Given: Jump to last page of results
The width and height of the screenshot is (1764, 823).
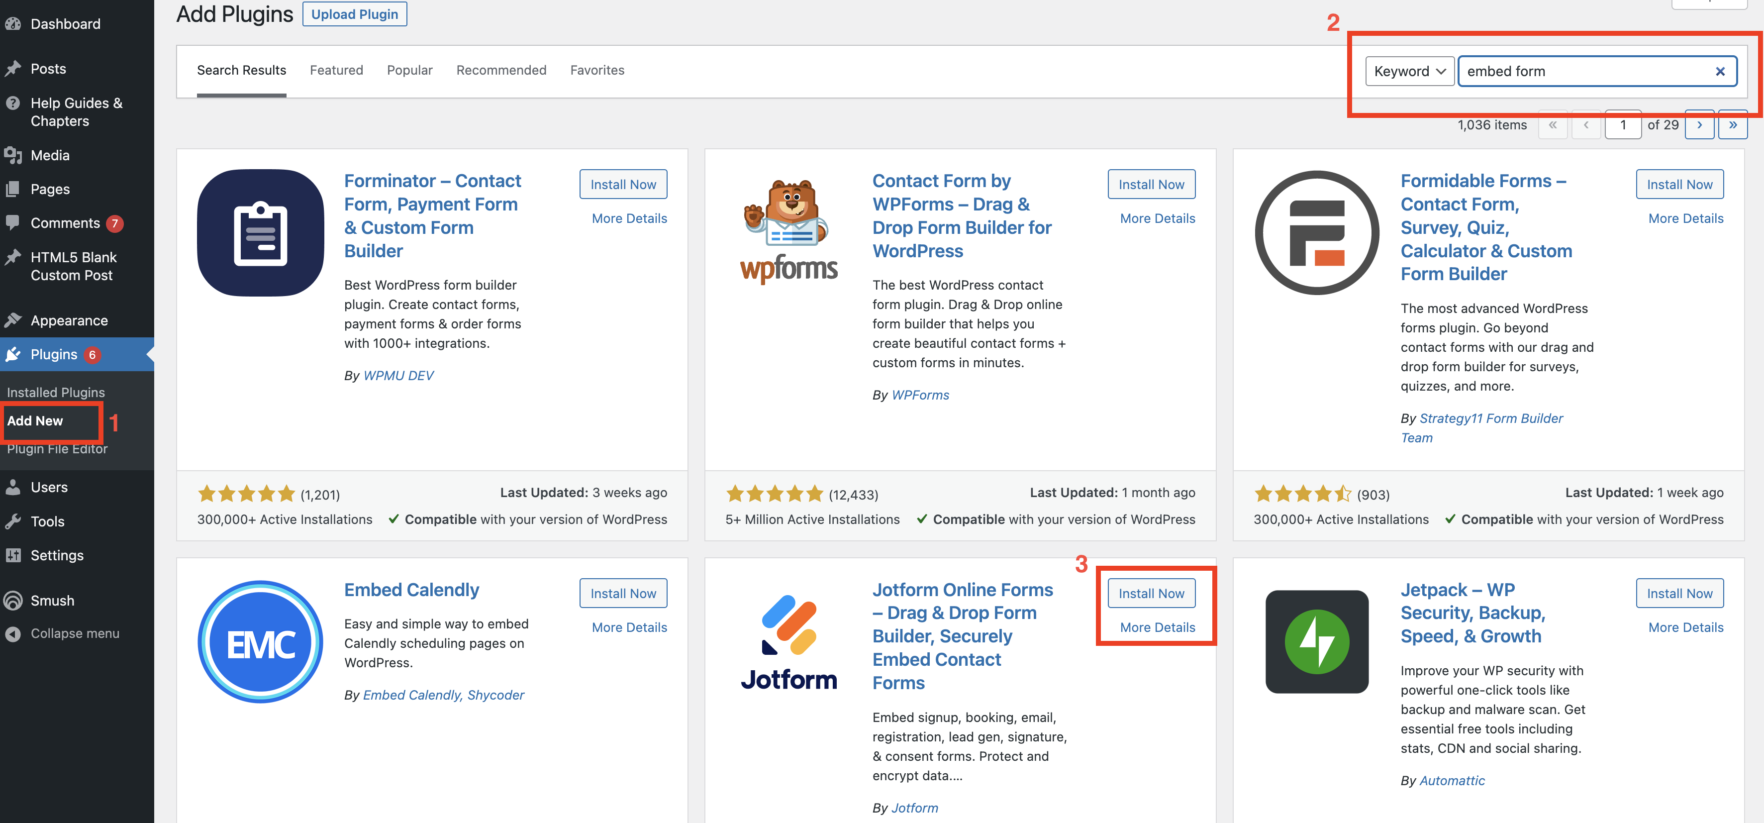Looking at the screenshot, I should pos(1733,124).
